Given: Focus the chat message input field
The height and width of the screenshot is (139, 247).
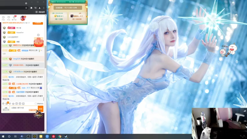Looking at the screenshot, I should pyautogui.click(x=24, y=109).
